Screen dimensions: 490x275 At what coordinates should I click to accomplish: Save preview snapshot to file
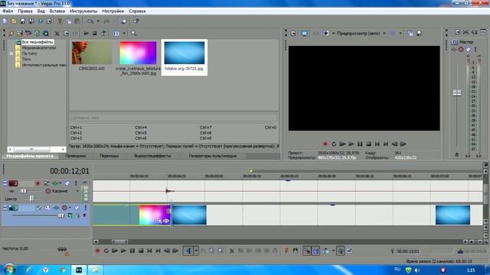click(x=419, y=34)
